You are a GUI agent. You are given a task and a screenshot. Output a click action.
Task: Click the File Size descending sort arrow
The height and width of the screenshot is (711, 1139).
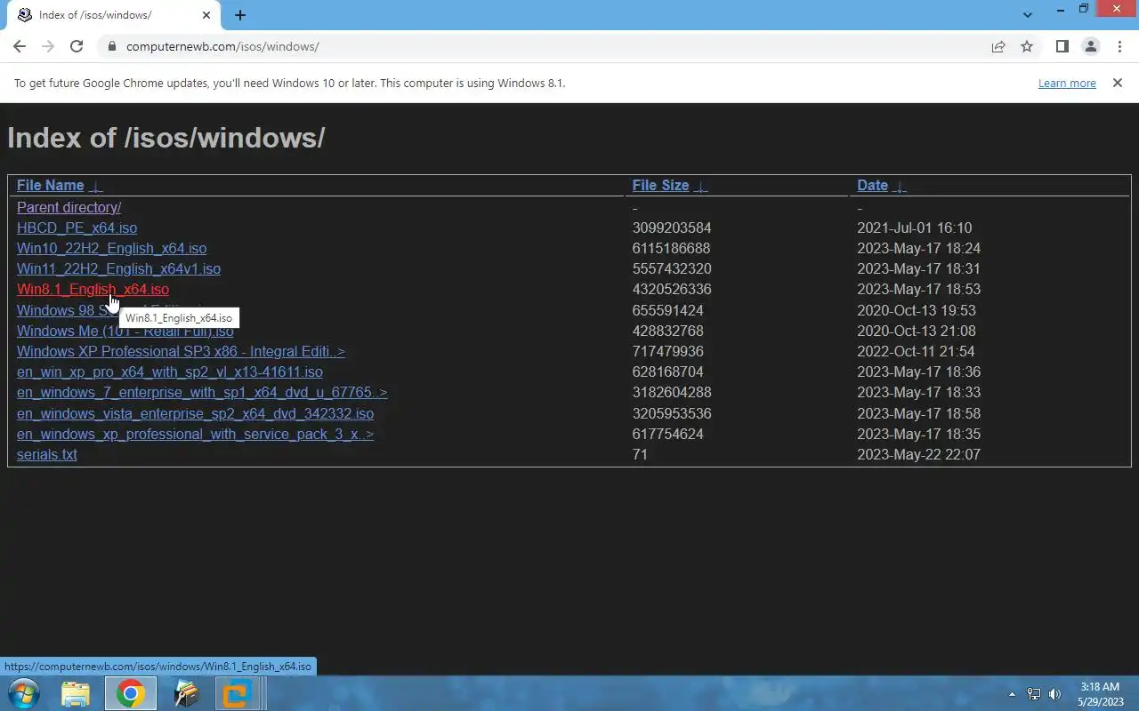pyautogui.click(x=700, y=186)
